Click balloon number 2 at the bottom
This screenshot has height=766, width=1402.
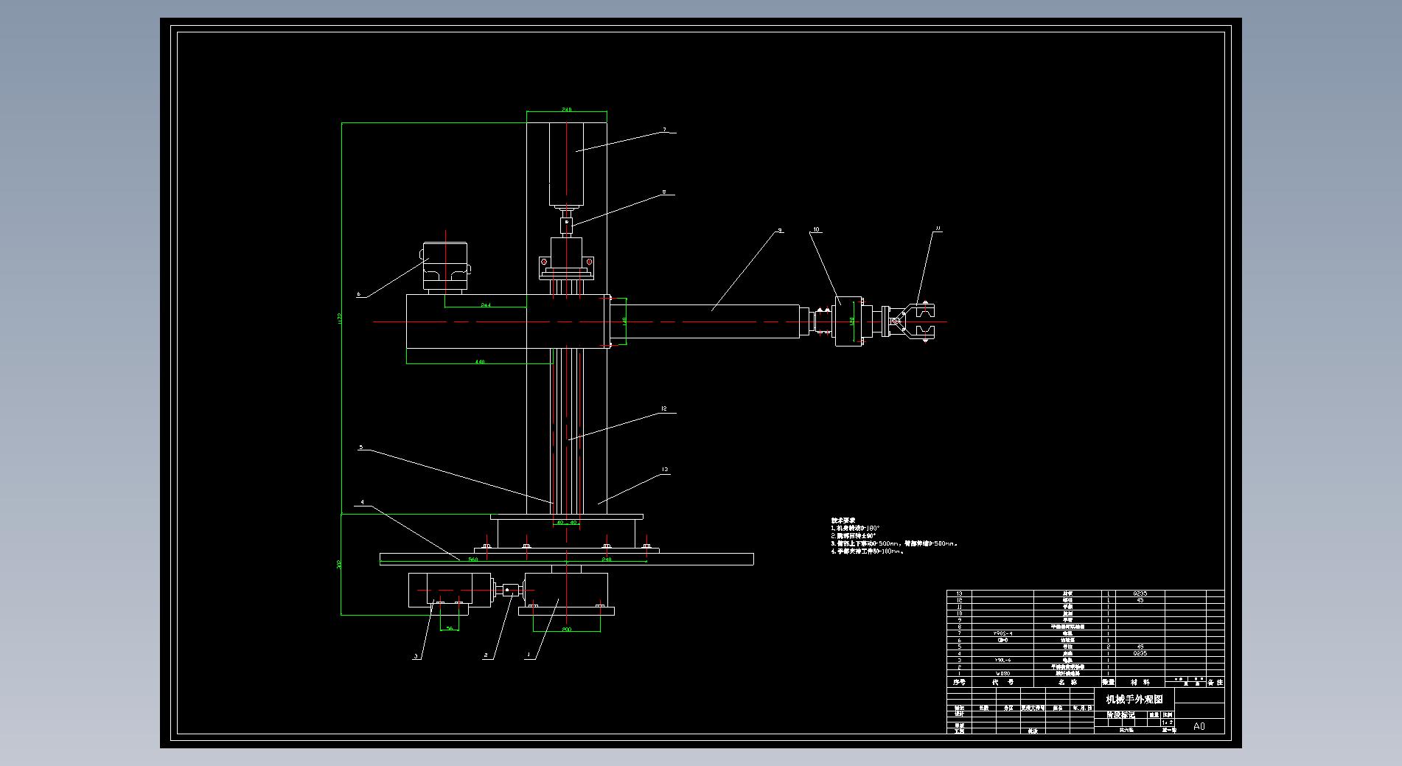click(x=485, y=655)
